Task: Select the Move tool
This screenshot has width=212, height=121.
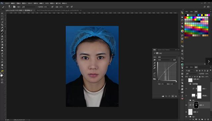Action: pos(2,13)
